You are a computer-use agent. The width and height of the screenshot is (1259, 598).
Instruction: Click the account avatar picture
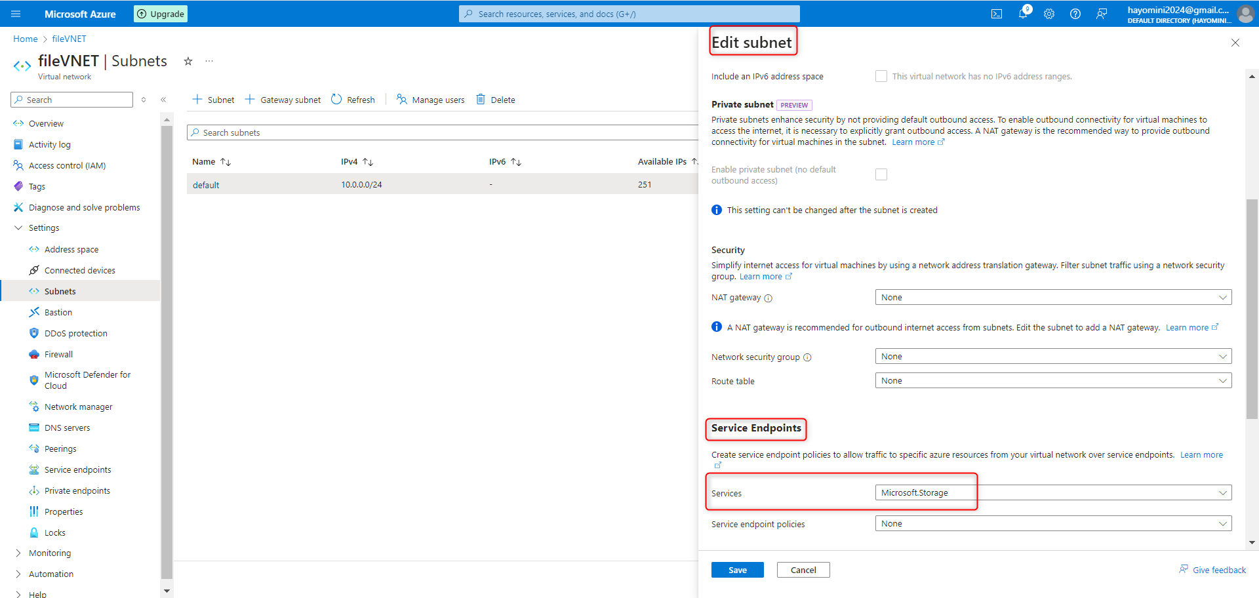tap(1245, 14)
